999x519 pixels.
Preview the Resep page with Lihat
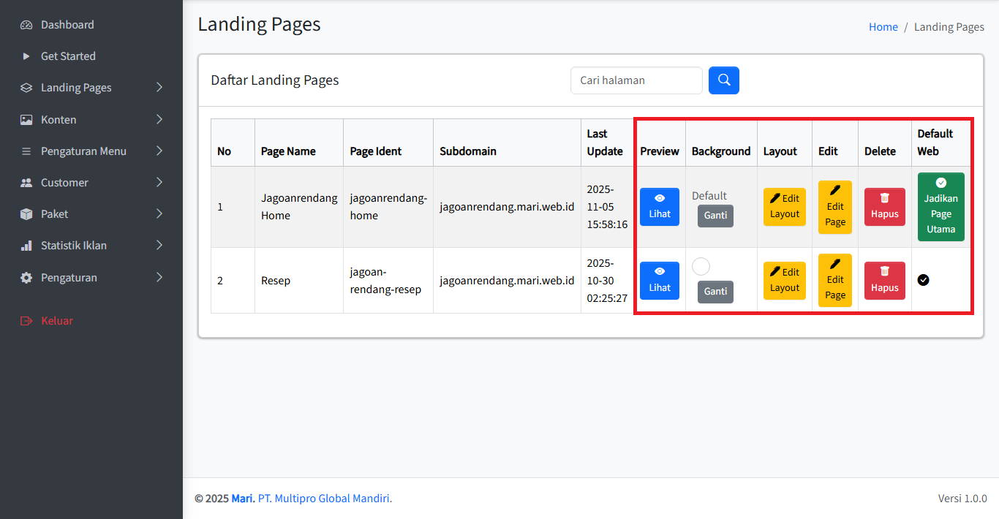[x=659, y=281]
